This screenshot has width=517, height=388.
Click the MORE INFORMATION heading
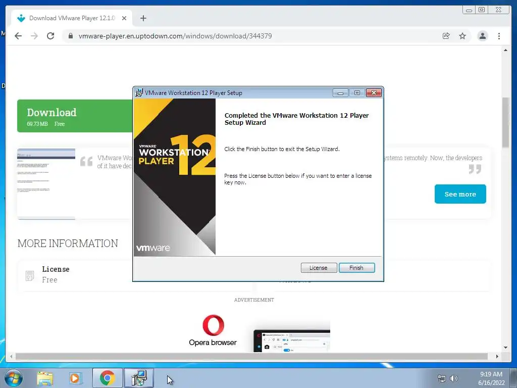(x=68, y=244)
